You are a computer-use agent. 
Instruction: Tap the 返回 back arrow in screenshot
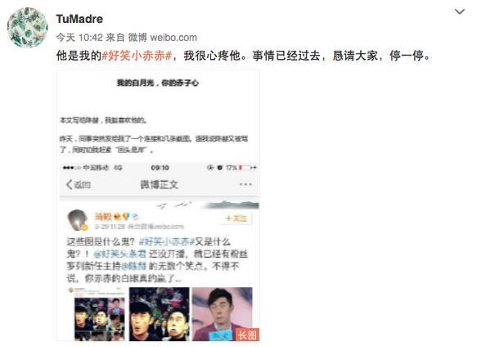(x=79, y=184)
